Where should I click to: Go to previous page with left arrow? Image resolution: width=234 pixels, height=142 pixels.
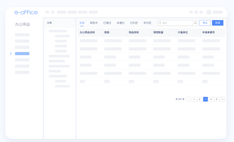pyautogui.click(x=188, y=99)
